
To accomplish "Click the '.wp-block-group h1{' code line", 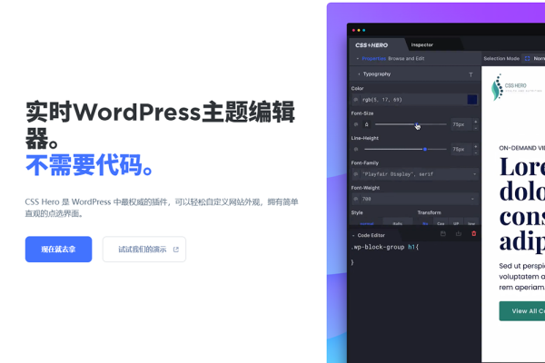I will coord(385,247).
